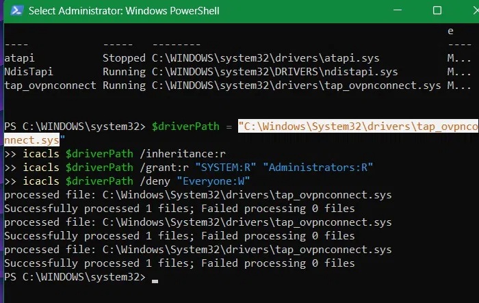Click the "Administrators:R" string argument
This screenshot has height=303, width=479.
318,167
